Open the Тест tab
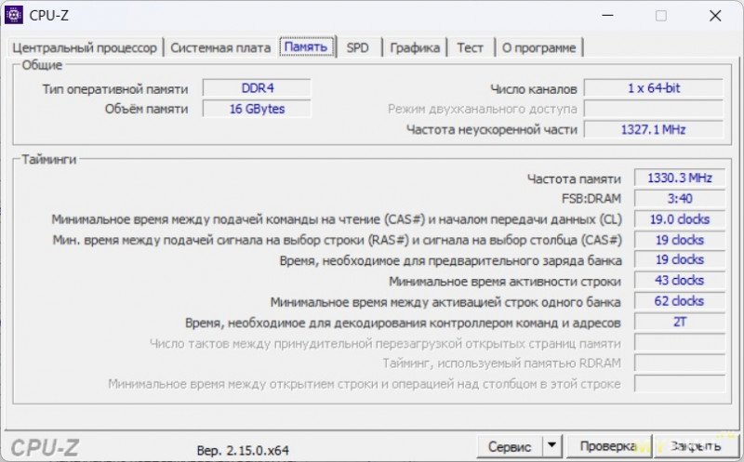The width and height of the screenshot is (744, 462). pyautogui.click(x=471, y=47)
